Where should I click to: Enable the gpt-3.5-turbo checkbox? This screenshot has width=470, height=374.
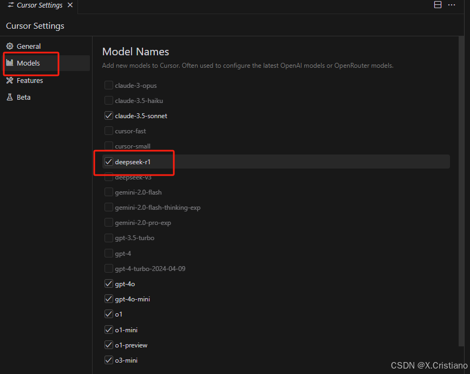pos(108,238)
